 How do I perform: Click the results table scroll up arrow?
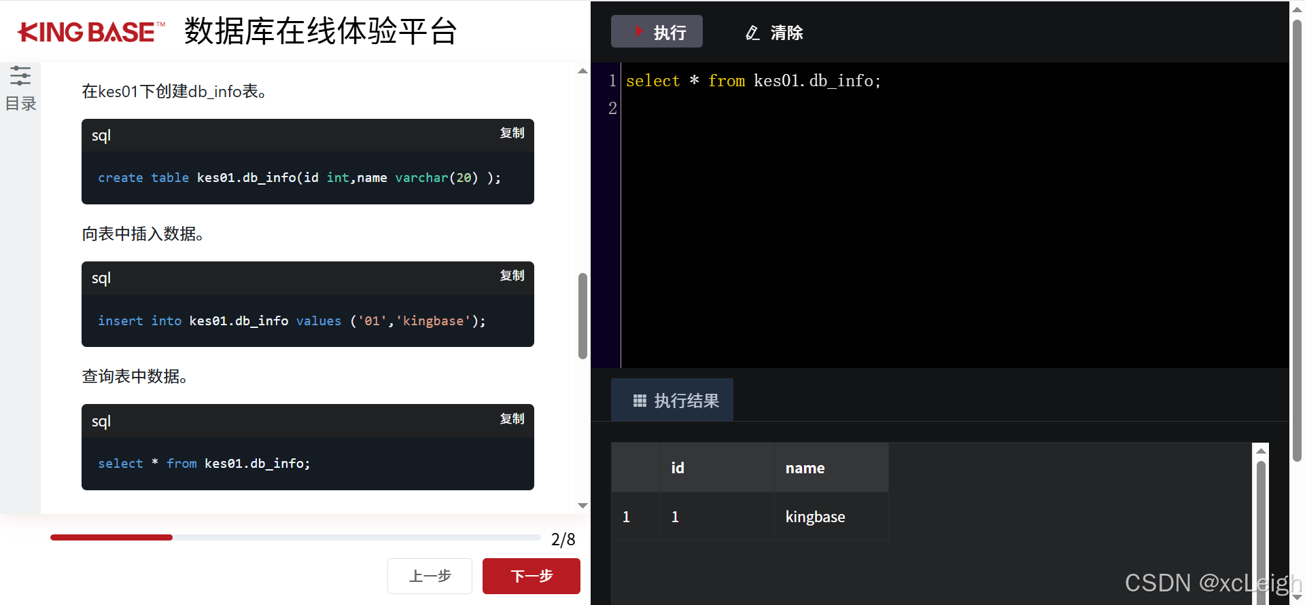(1261, 451)
